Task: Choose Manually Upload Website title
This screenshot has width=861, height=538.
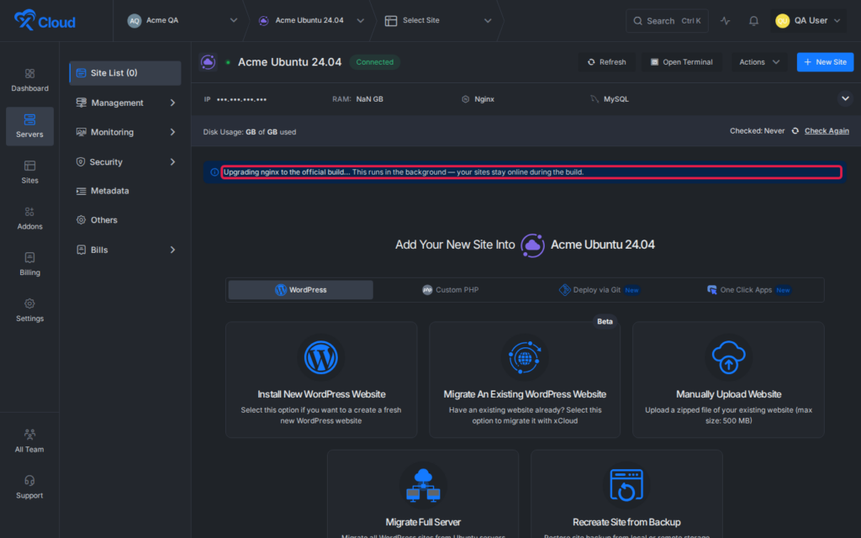Action: click(728, 394)
